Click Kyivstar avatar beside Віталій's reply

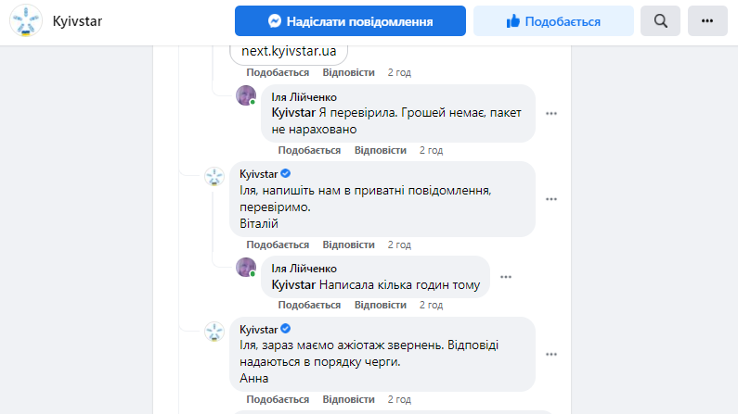[x=214, y=176]
